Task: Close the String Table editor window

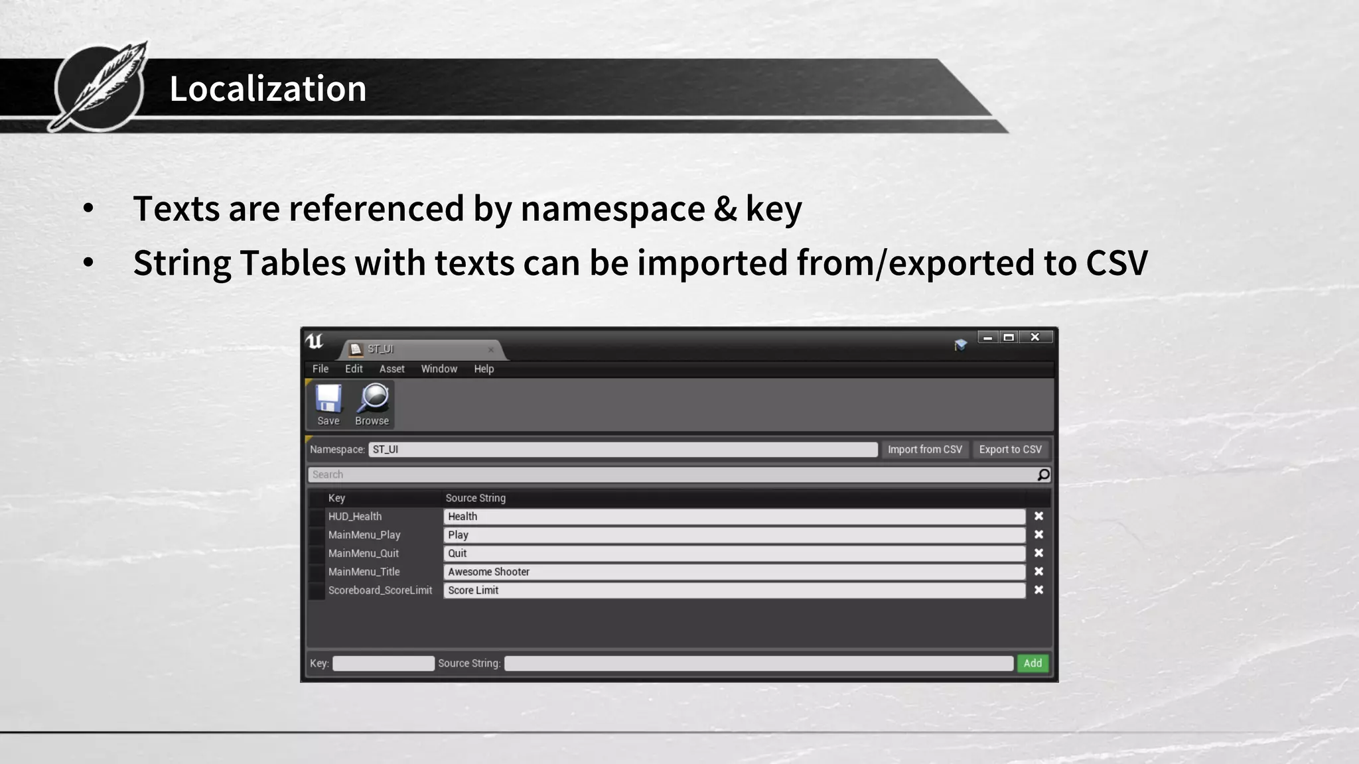Action: pos(1036,338)
